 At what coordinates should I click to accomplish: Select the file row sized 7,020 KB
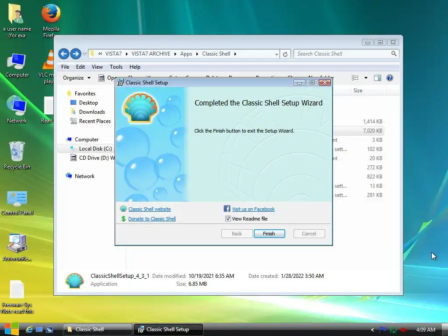tap(358, 130)
